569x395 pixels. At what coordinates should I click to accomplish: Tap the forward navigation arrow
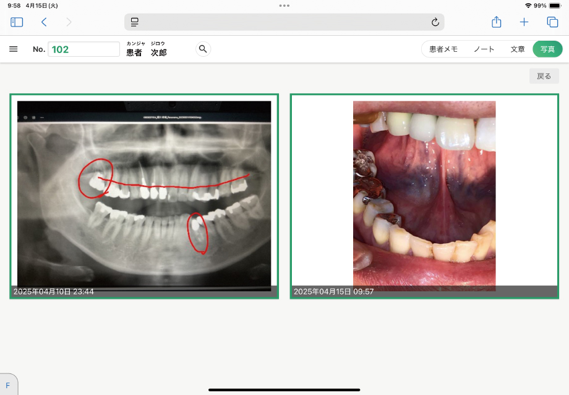coord(69,22)
